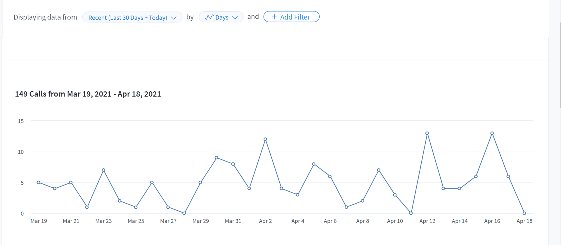Click the 149 Calls chart heading

click(x=88, y=94)
